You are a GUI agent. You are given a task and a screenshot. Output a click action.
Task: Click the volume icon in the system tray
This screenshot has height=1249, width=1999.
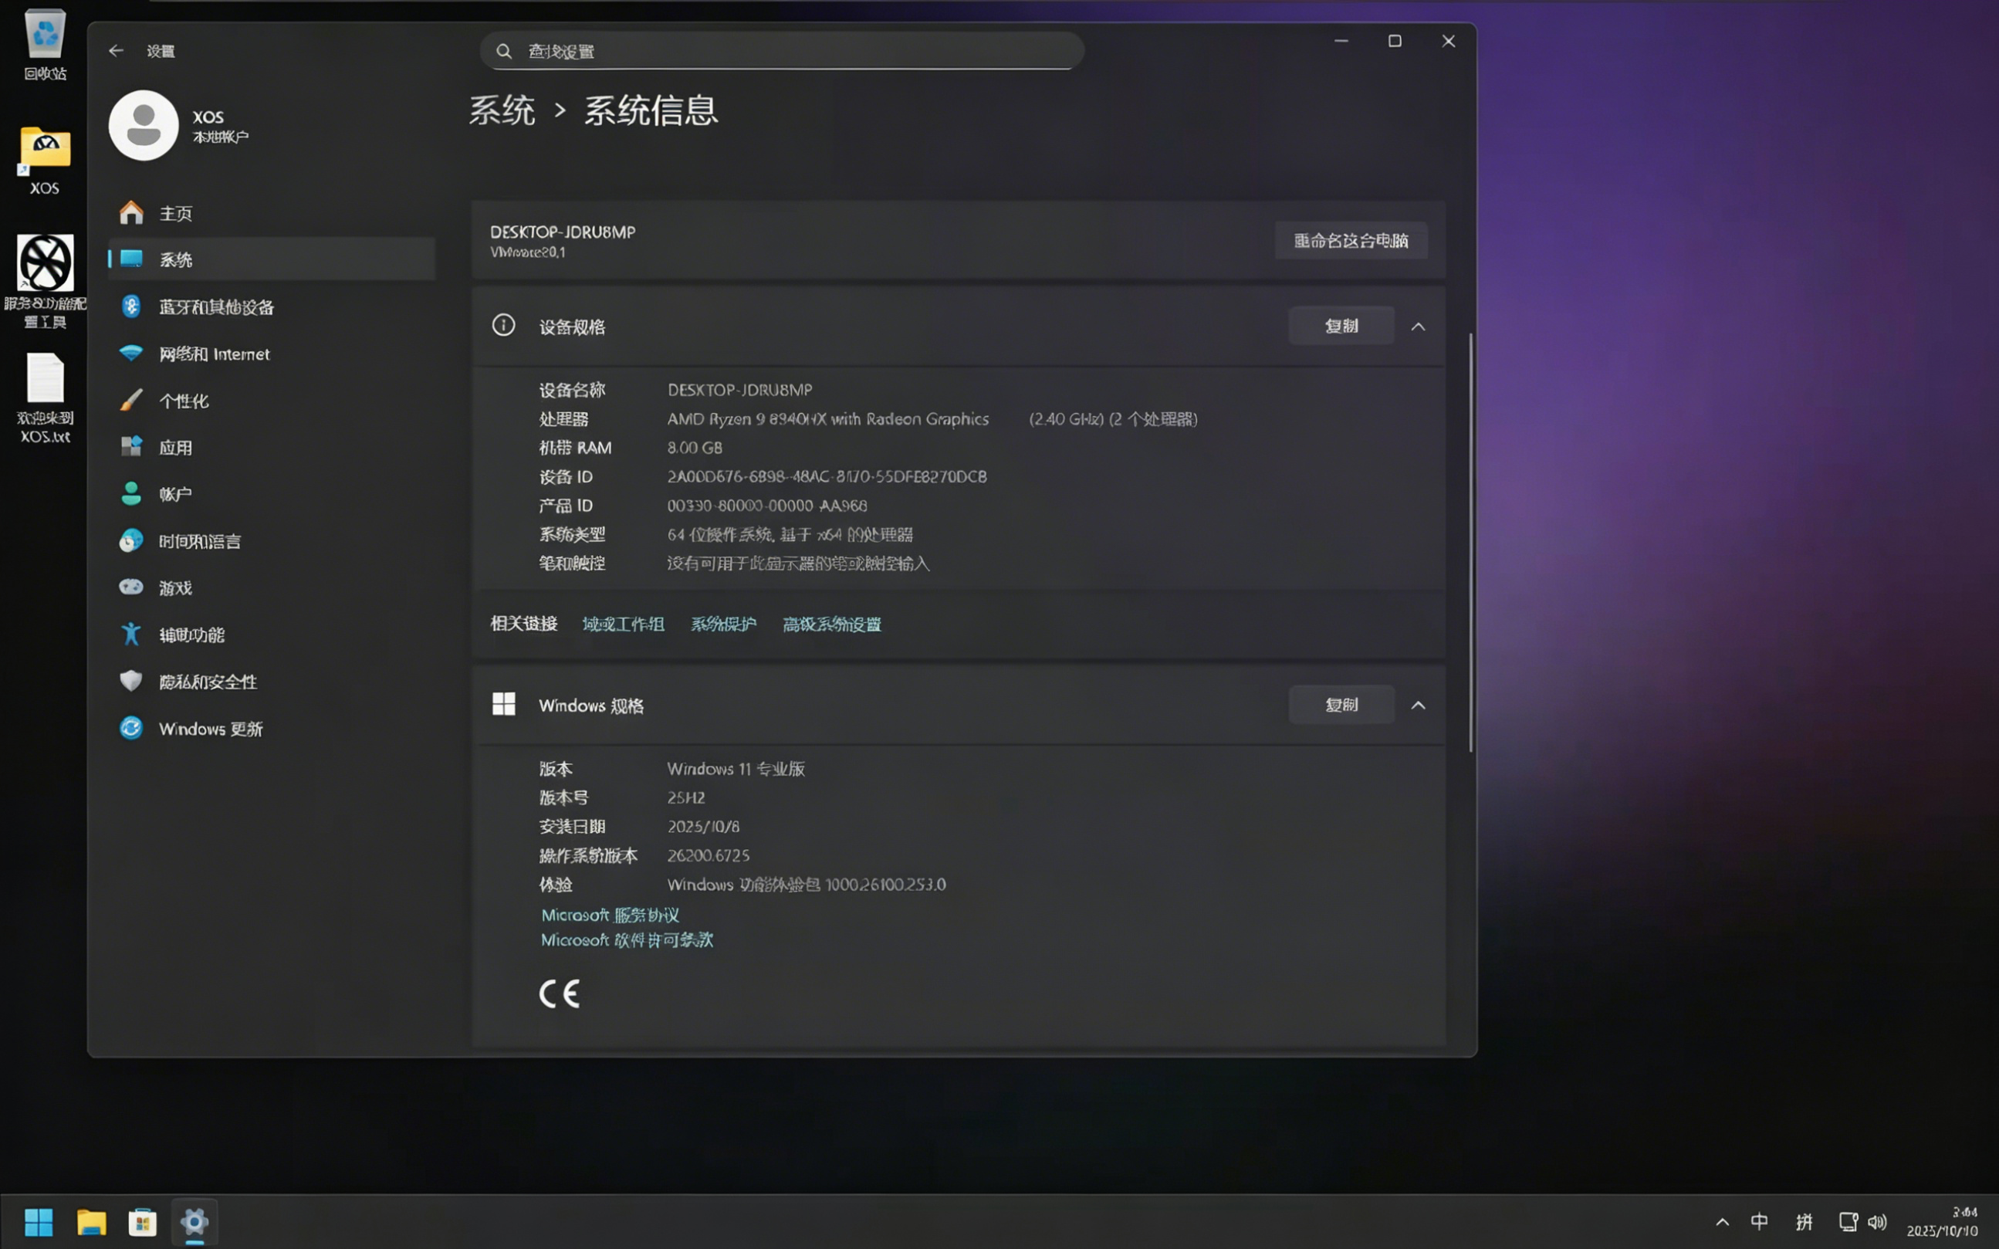pyautogui.click(x=1877, y=1222)
